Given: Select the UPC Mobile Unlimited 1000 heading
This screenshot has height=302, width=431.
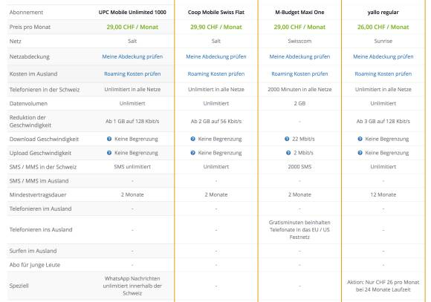Looking at the screenshot, I should point(132,13).
